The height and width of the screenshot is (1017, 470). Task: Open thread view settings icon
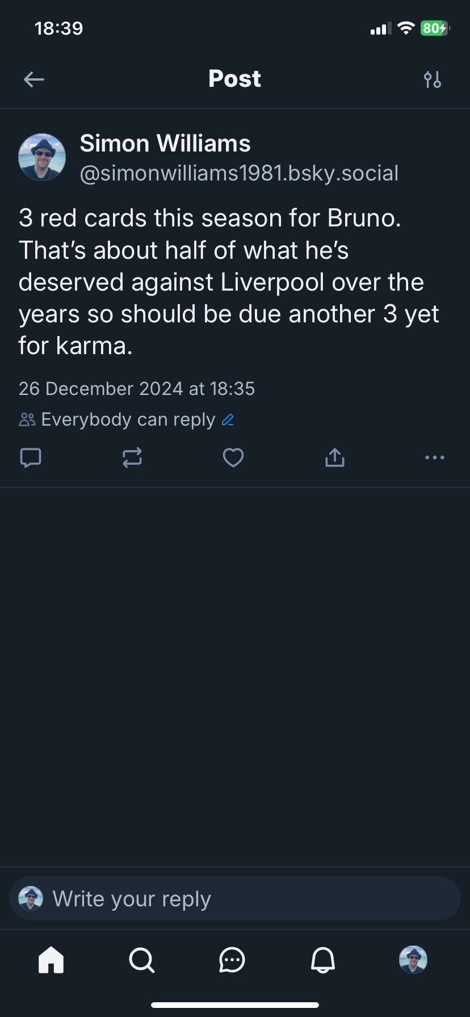tap(433, 79)
